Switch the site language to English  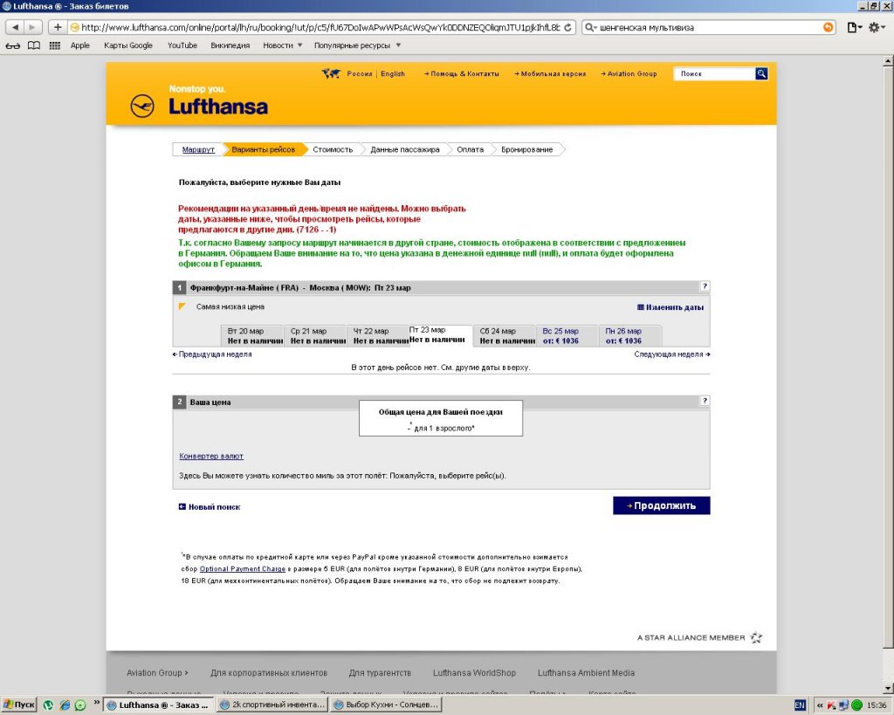point(393,73)
